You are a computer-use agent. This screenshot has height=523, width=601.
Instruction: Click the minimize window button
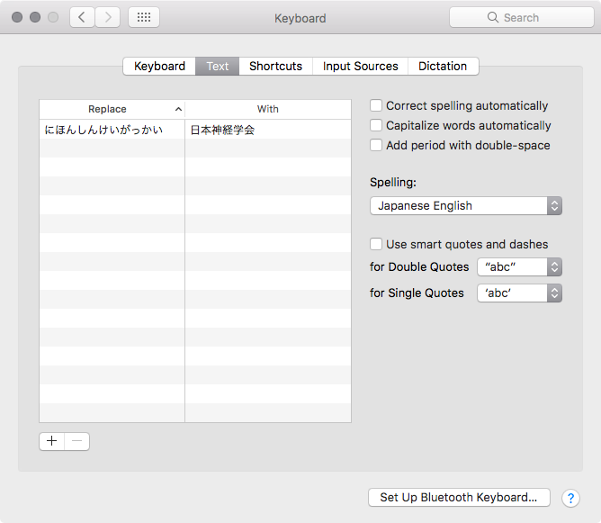(x=35, y=17)
